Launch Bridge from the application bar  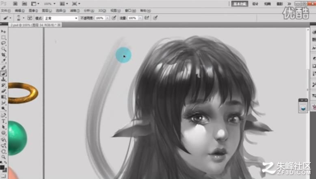[15, 4]
